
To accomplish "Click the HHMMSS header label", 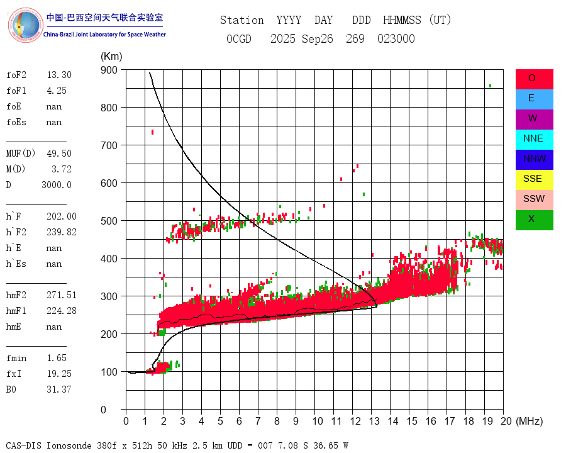I will tap(402, 20).
